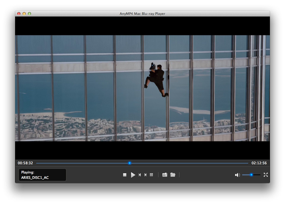The width and height of the screenshot is (285, 204).
Task: Click the total duration 02:12:56
Action: point(259,163)
